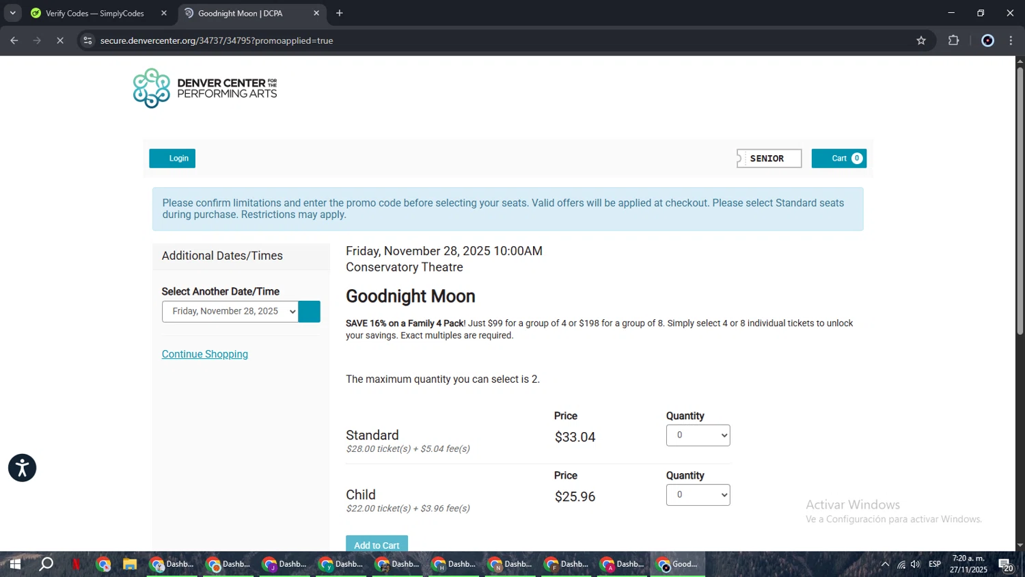1025x577 pixels.
Task: Go forward to the next page
Action: (38, 41)
